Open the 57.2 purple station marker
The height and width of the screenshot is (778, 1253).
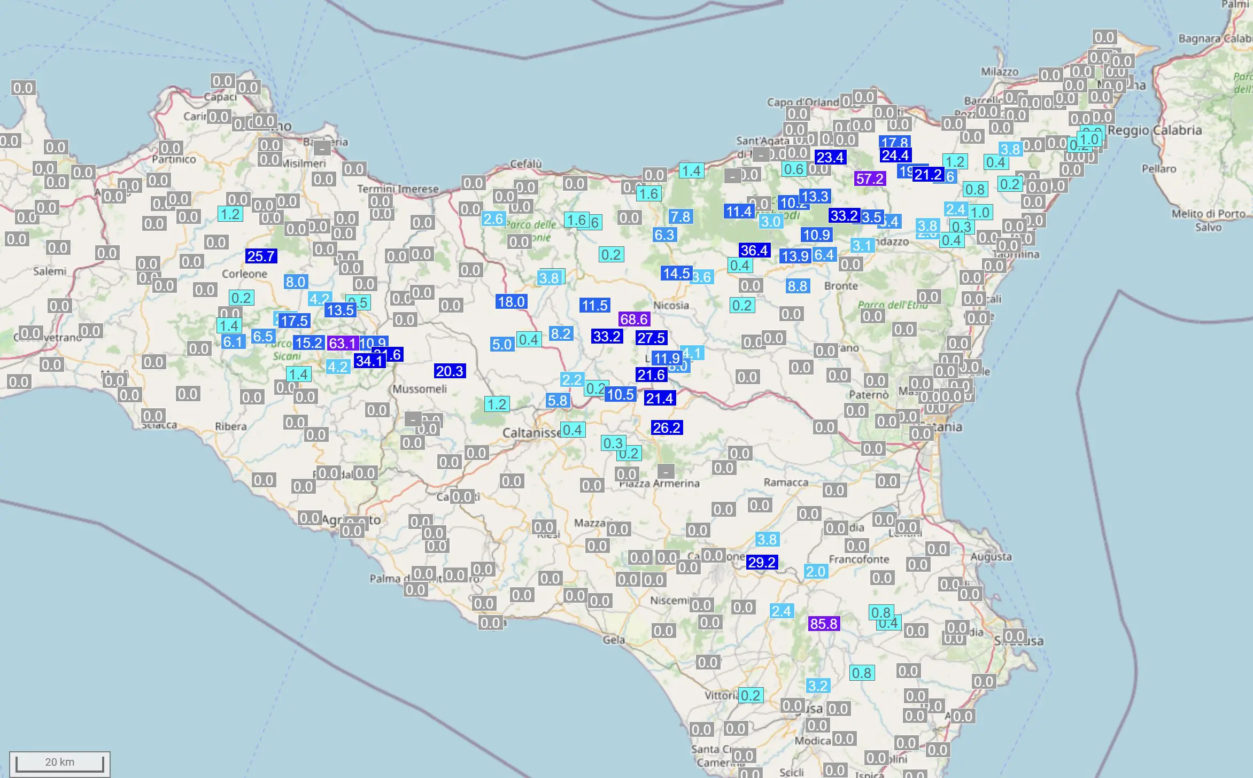pos(870,178)
